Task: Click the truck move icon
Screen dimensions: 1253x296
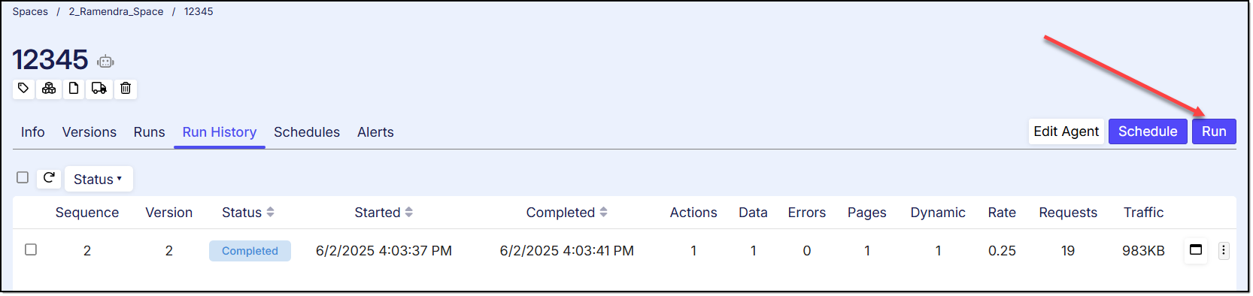Action: click(99, 89)
